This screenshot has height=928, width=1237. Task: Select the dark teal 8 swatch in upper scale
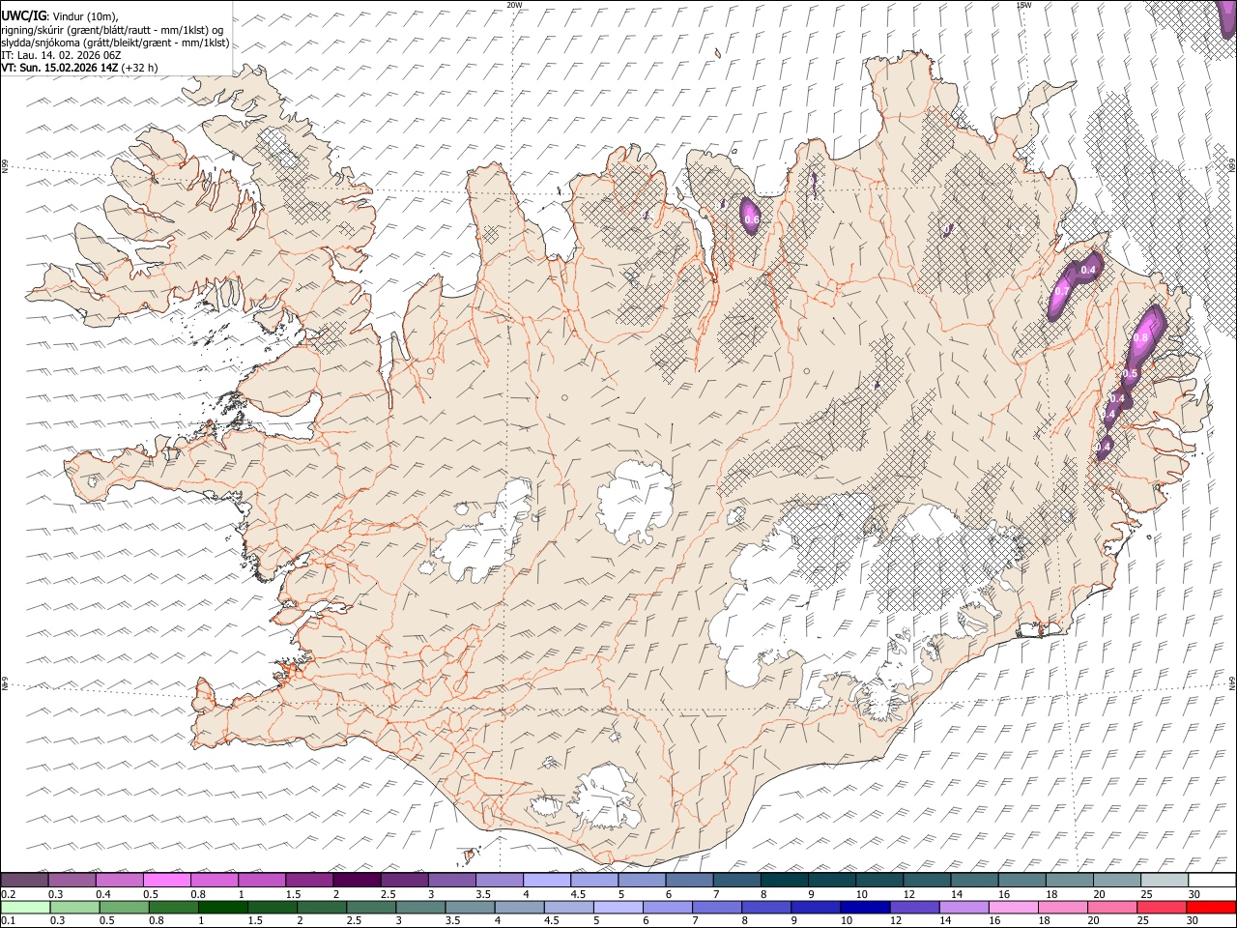(784, 881)
